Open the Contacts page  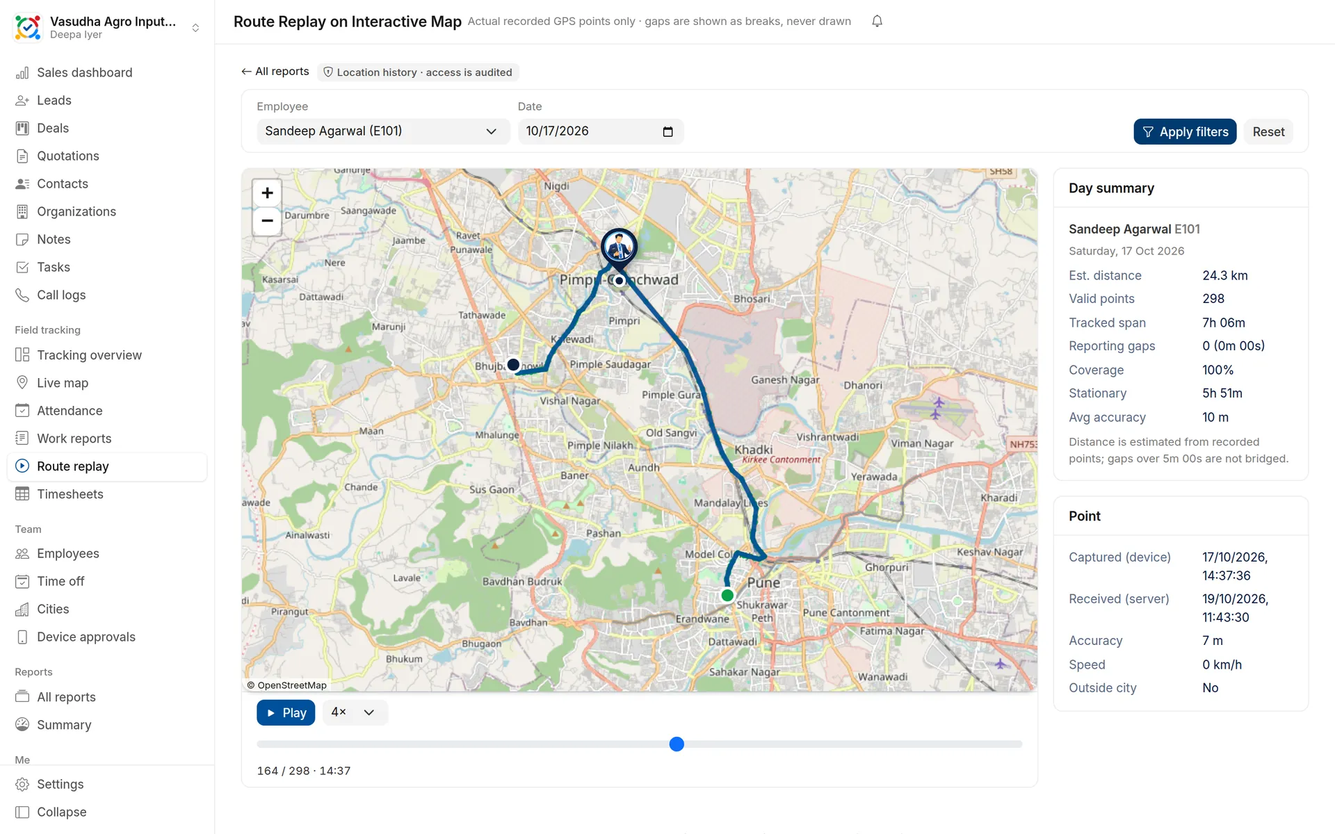coord(107,184)
